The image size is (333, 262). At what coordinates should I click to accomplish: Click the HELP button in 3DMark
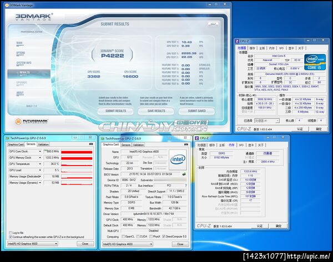(x=213, y=24)
